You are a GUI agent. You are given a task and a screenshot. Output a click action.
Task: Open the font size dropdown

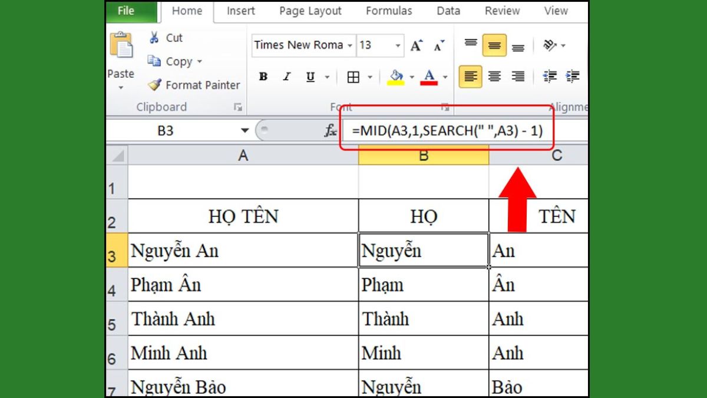(x=398, y=45)
